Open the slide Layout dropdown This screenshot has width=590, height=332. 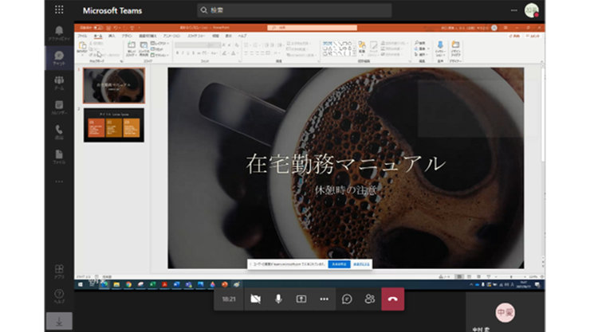point(159,44)
